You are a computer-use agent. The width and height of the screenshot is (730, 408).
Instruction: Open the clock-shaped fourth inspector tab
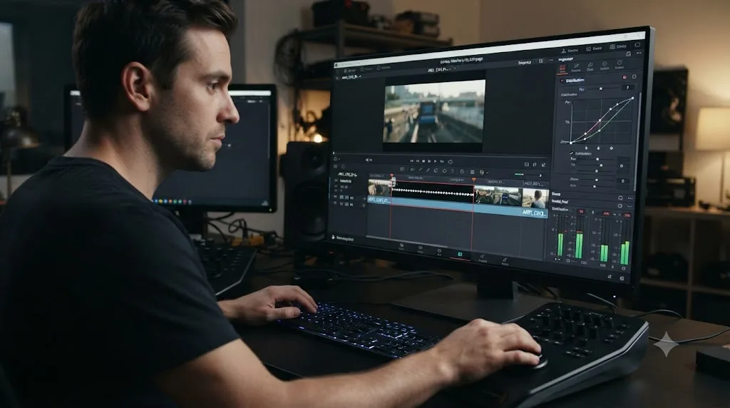coord(605,65)
